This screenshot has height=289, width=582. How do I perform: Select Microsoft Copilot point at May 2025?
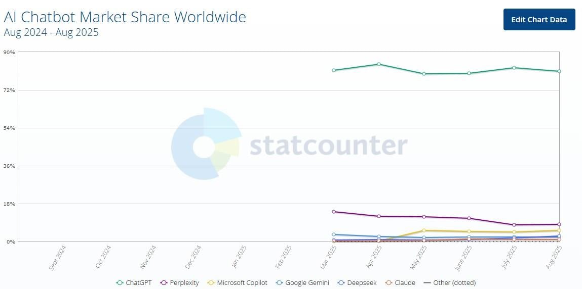point(424,230)
